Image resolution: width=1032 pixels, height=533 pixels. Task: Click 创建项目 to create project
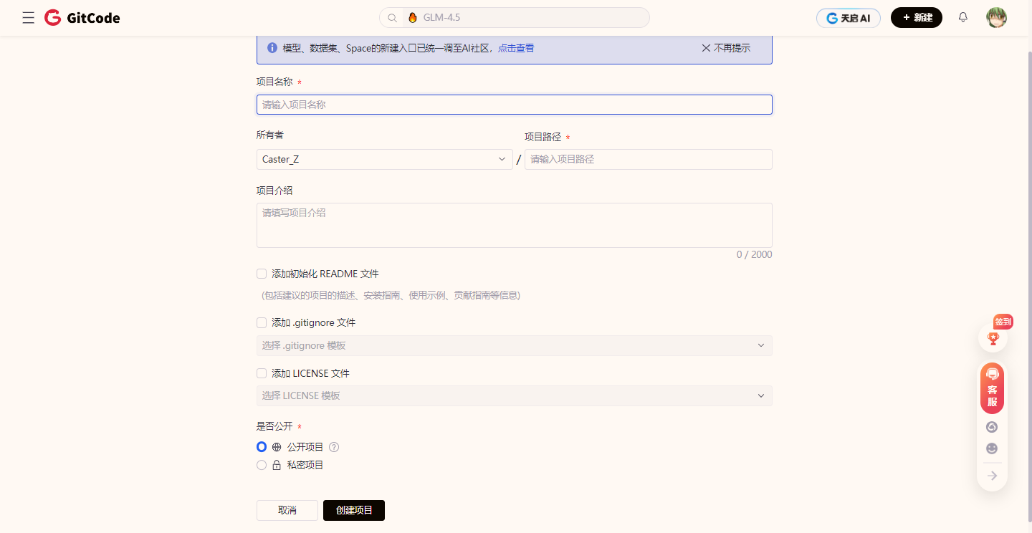[x=354, y=510]
